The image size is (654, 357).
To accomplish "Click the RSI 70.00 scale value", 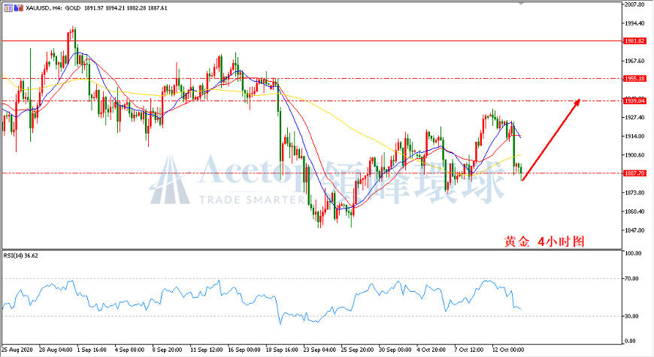I will [x=631, y=278].
